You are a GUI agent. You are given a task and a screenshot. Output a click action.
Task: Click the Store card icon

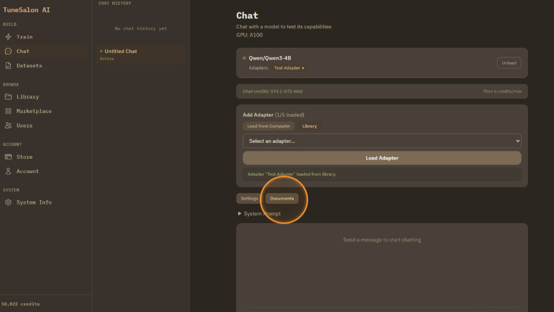click(x=8, y=157)
